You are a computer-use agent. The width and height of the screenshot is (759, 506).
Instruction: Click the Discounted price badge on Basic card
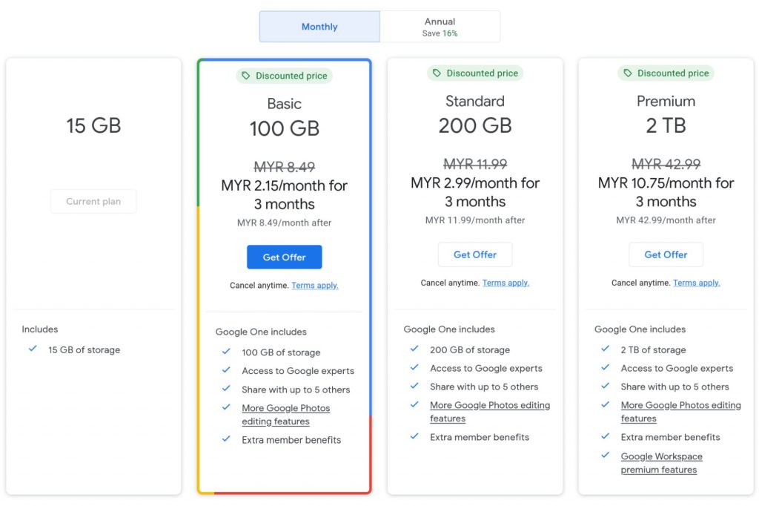coord(284,76)
